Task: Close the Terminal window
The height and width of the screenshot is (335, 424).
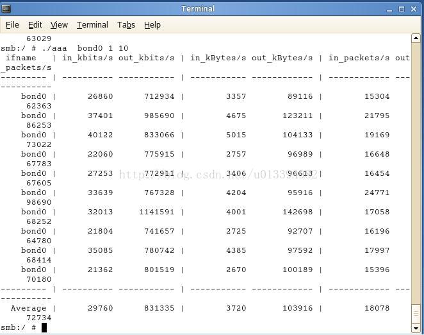Action: click(x=414, y=9)
